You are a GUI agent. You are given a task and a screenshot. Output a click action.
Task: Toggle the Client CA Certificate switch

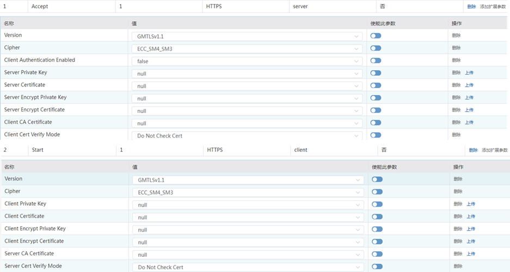[x=376, y=122]
